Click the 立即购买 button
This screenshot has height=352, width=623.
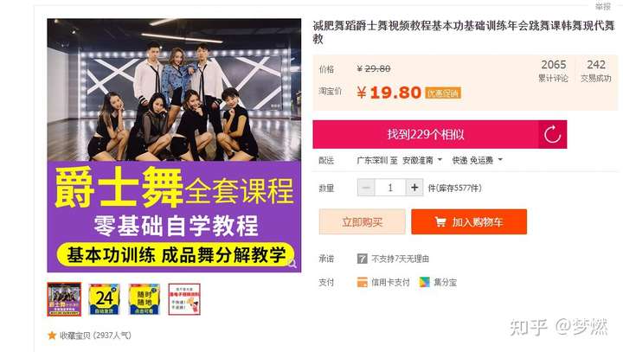tap(362, 221)
